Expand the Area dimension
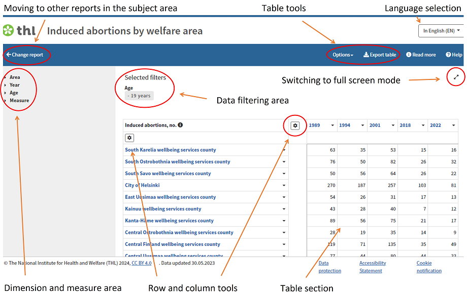Viewport: 467px width, 296px height. coord(14,77)
